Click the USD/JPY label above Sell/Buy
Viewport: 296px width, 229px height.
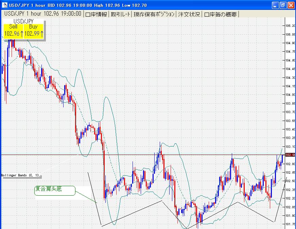coord(23,21)
